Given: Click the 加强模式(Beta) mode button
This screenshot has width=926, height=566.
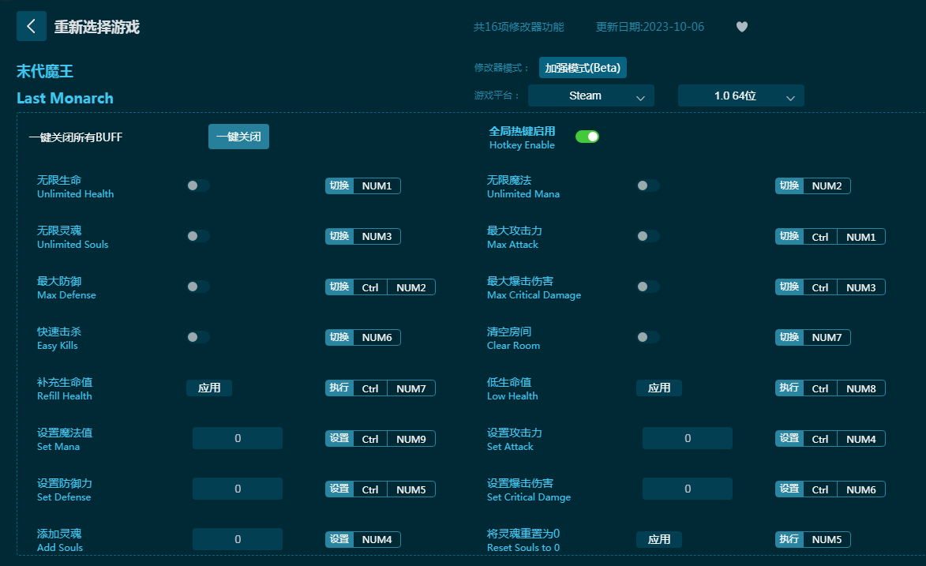Looking at the screenshot, I should coord(583,68).
